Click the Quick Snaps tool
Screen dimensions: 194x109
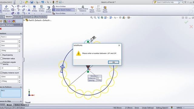[98, 8]
